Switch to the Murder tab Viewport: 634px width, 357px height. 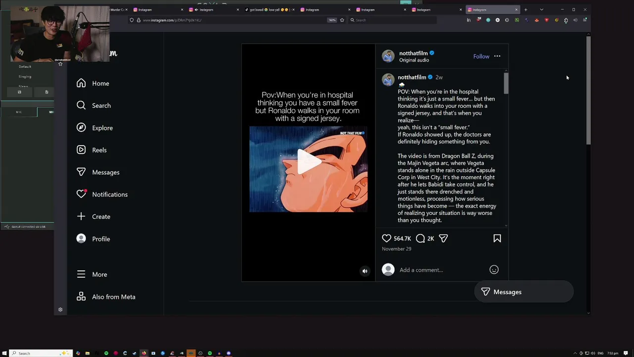[117, 9]
